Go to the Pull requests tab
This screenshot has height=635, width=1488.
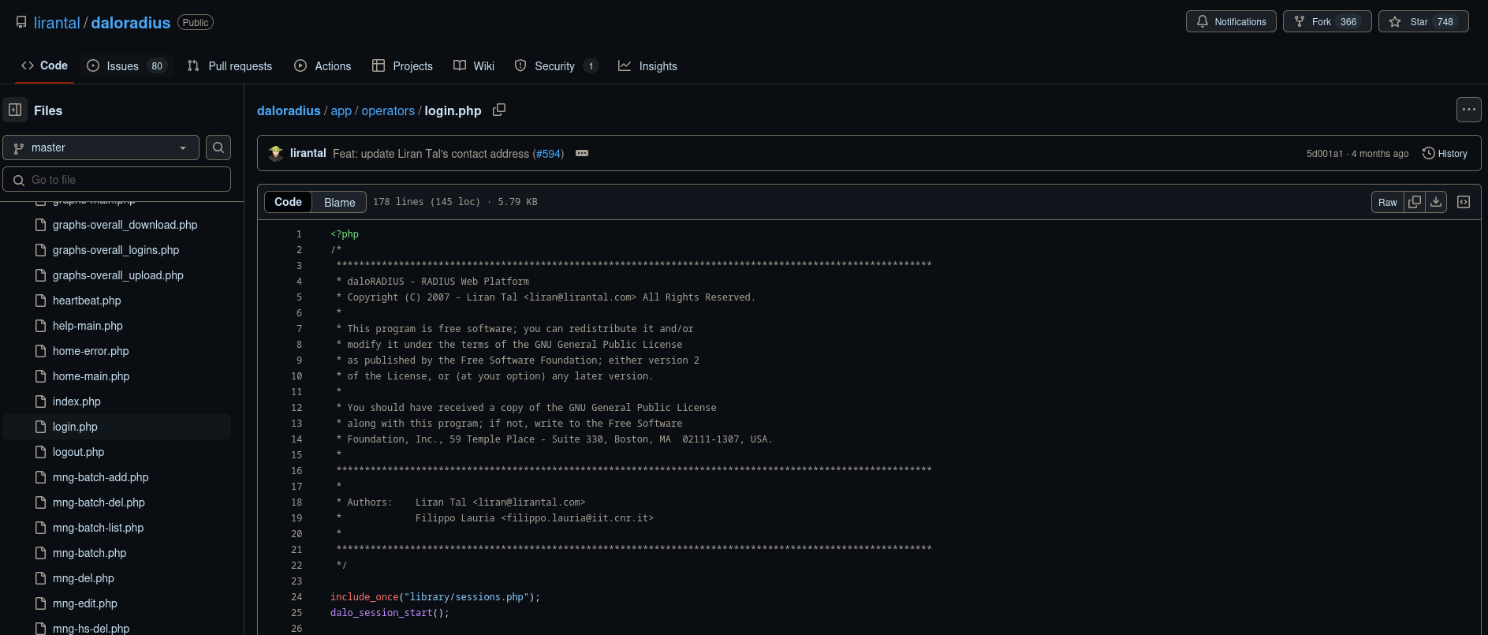click(229, 65)
